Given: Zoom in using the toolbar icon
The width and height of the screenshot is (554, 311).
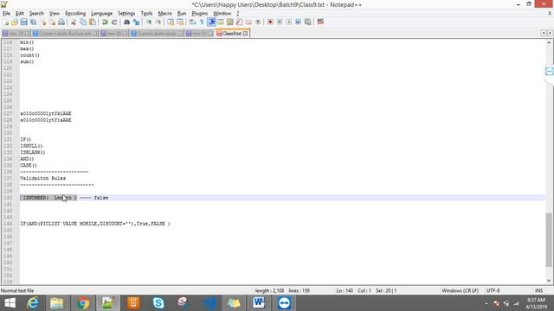Looking at the screenshot, I should [x=149, y=22].
